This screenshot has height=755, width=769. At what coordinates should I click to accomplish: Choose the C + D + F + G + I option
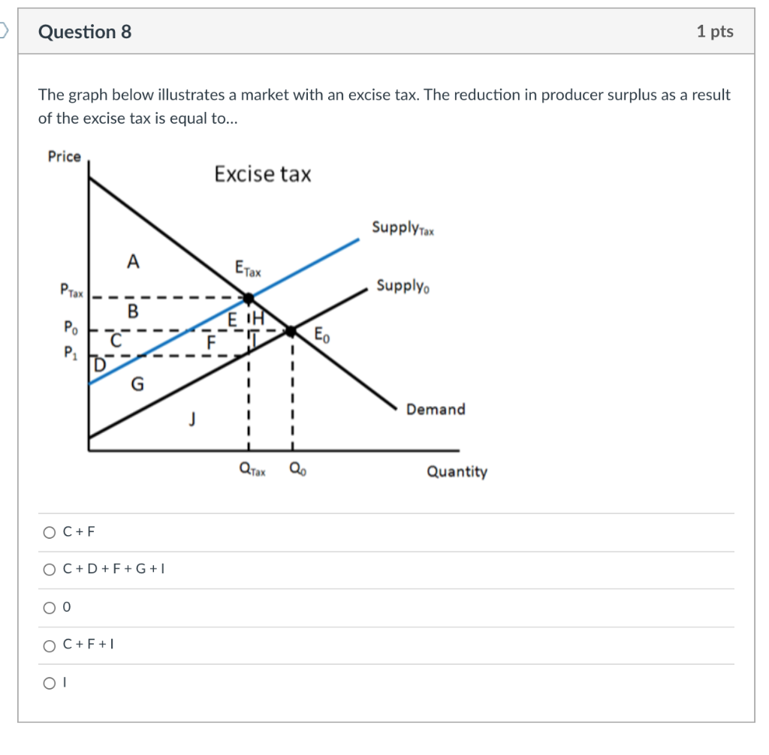(49, 570)
